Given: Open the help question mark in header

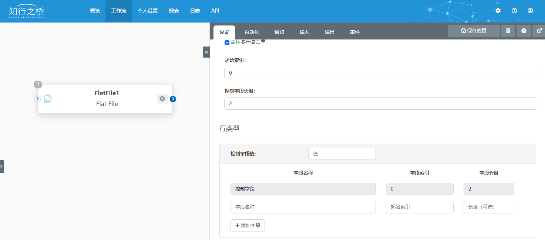Looking at the screenshot, I should click(x=514, y=11).
